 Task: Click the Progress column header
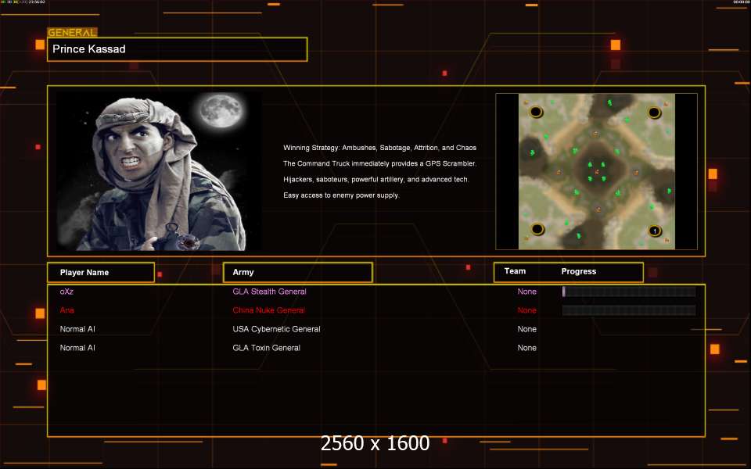click(x=579, y=271)
